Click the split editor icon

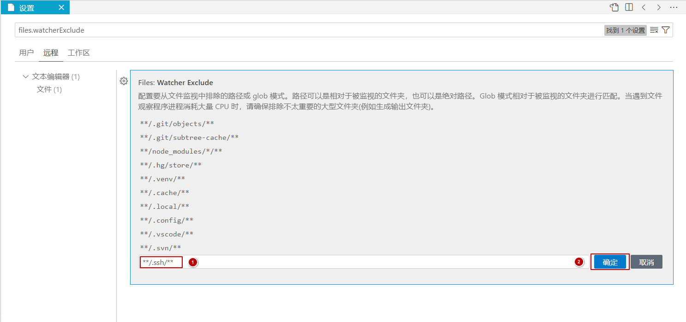point(629,7)
